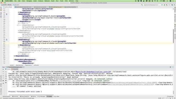
Task: Click the dependencies breadcrumb below the editor
Action: click(20, 65)
